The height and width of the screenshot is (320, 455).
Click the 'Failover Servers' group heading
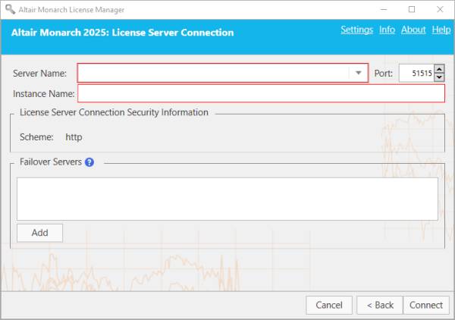click(x=51, y=162)
